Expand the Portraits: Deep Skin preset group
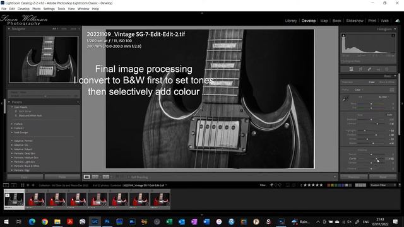404x227 pixels. 12,153
